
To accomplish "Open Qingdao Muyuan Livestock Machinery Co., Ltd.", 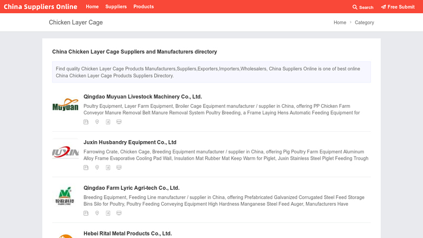I will point(143,97).
